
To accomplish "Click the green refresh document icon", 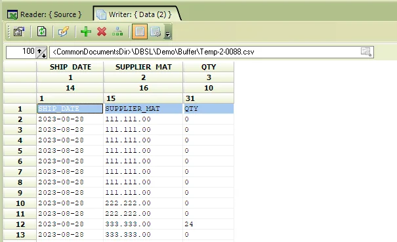I will (x=41, y=31).
